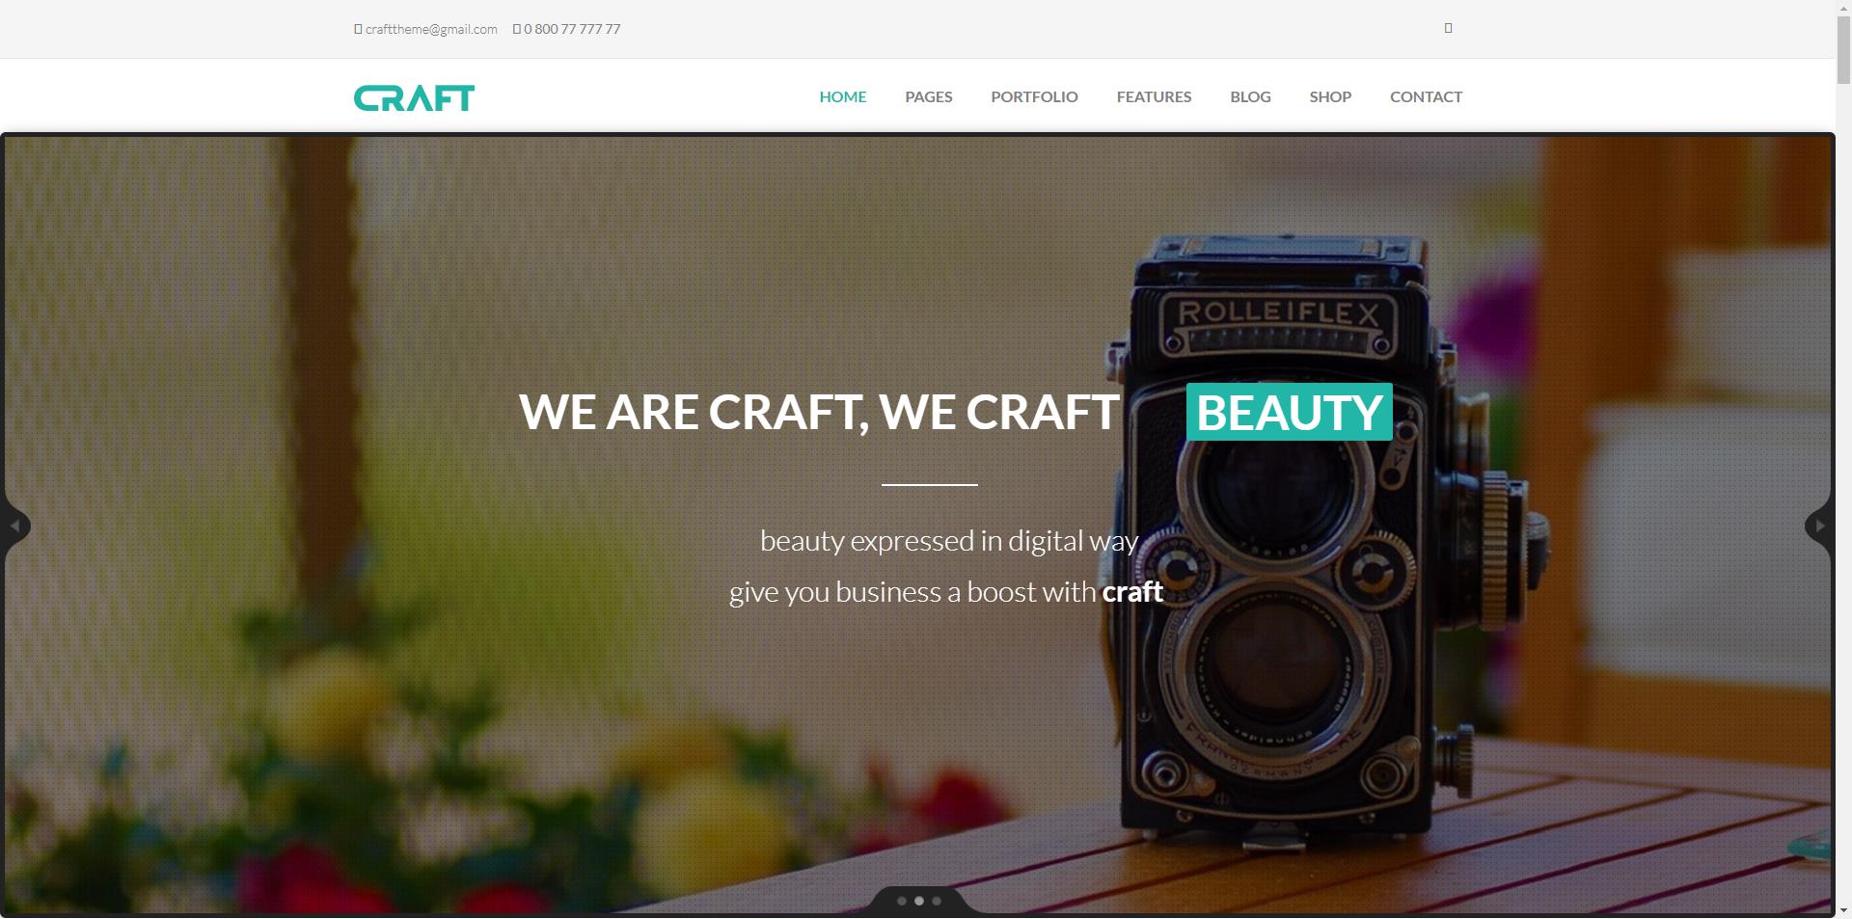The height and width of the screenshot is (919, 1852).
Task: Click scrollbar down arrow
Action: click(x=1843, y=910)
